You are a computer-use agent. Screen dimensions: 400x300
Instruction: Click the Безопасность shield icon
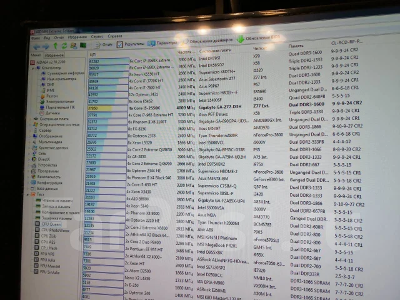tap(33, 177)
